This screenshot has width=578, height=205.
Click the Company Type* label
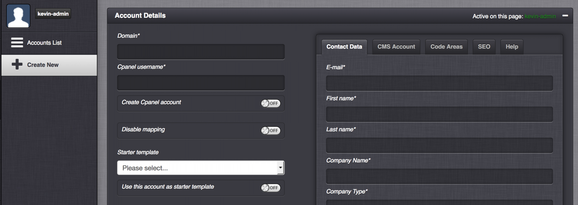(347, 192)
